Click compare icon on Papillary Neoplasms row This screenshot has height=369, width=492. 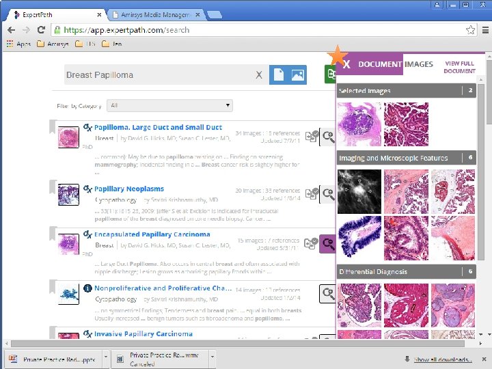pyautogui.click(x=312, y=193)
